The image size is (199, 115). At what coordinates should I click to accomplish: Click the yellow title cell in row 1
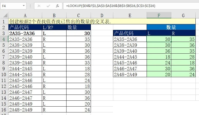point(102,21)
